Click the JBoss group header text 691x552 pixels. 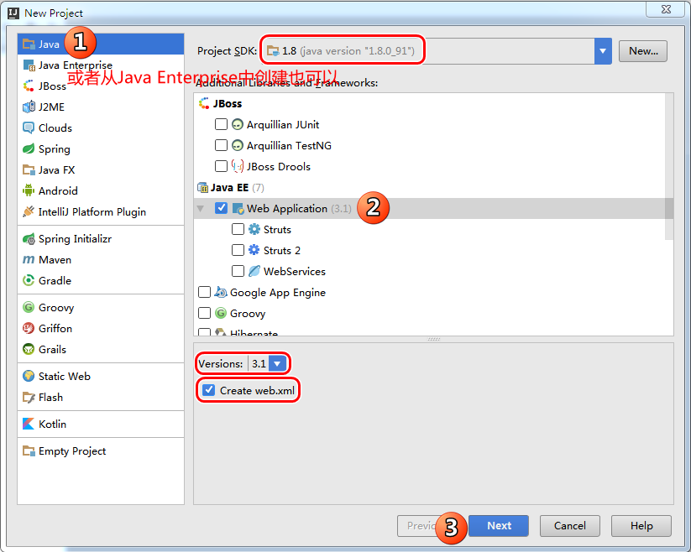[x=228, y=104]
